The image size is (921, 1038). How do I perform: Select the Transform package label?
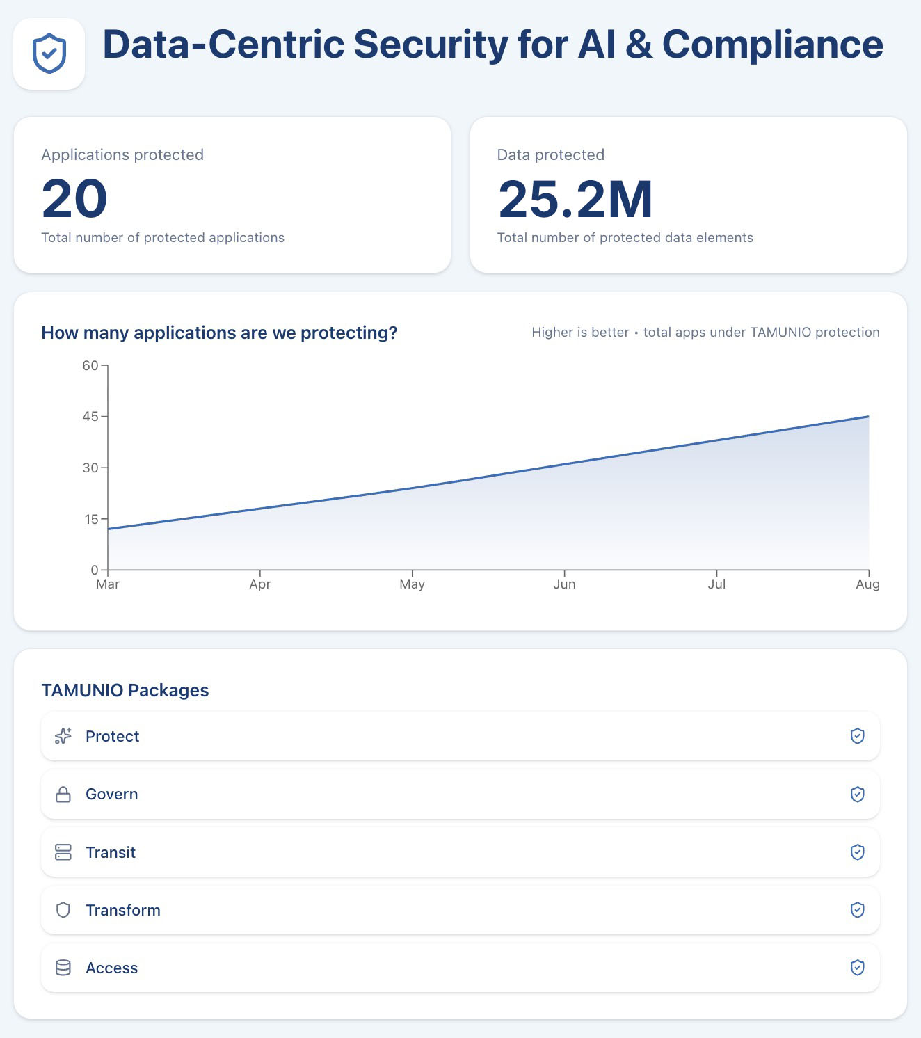(x=122, y=910)
